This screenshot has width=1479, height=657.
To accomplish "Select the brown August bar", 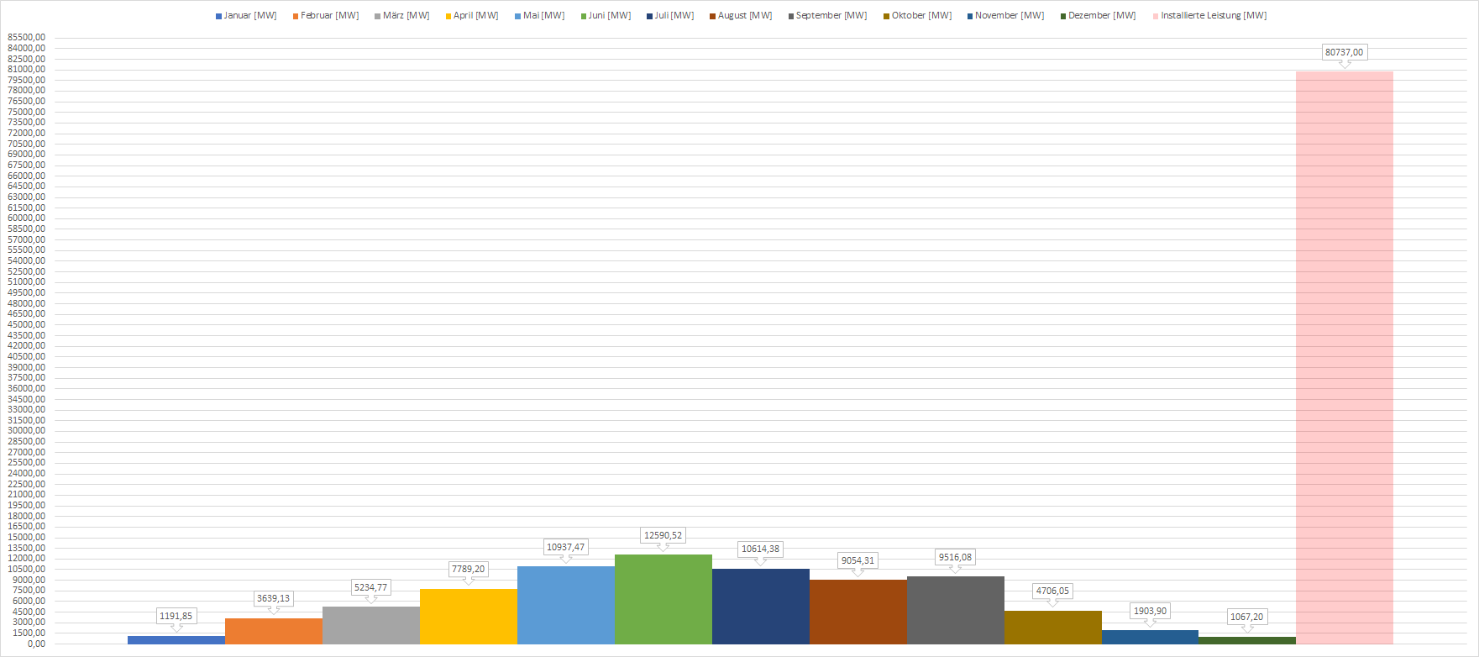I will click(858, 612).
